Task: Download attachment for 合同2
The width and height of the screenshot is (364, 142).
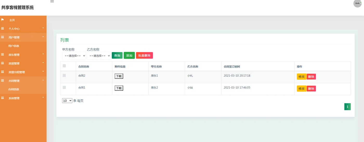Action: 119,76
